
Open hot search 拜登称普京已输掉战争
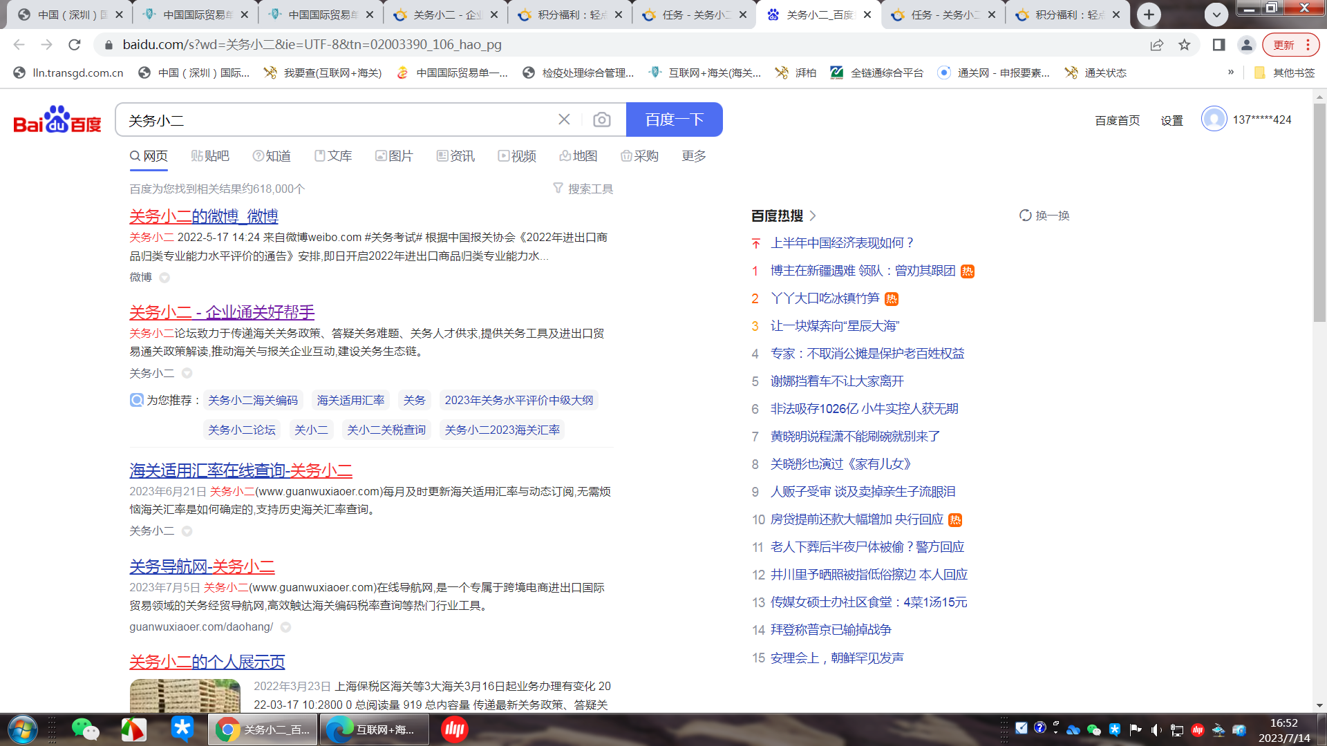831,630
